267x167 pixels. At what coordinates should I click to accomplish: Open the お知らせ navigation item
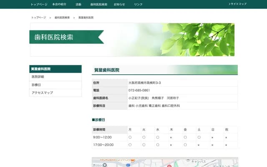click(x=119, y=4)
